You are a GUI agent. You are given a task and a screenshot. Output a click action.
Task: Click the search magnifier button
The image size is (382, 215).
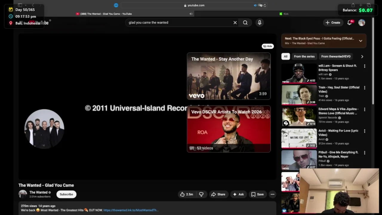coord(245,23)
